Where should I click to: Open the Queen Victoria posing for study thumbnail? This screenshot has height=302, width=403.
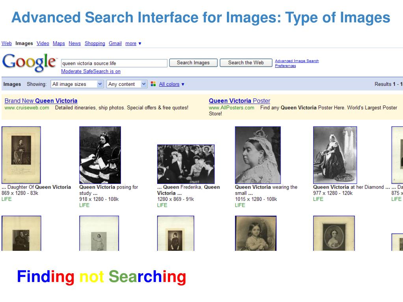(100, 155)
